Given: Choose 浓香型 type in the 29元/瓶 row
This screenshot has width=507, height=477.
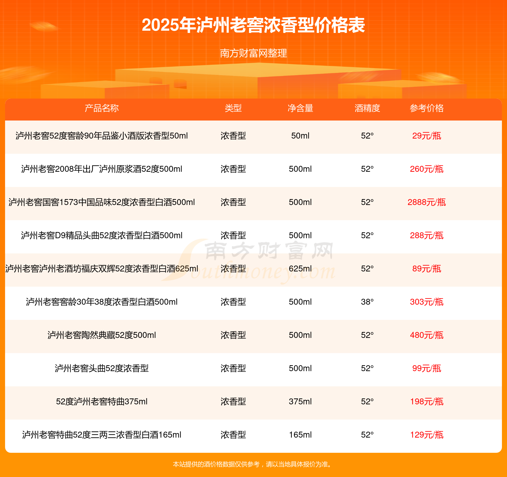Looking at the screenshot, I should pos(233,136).
